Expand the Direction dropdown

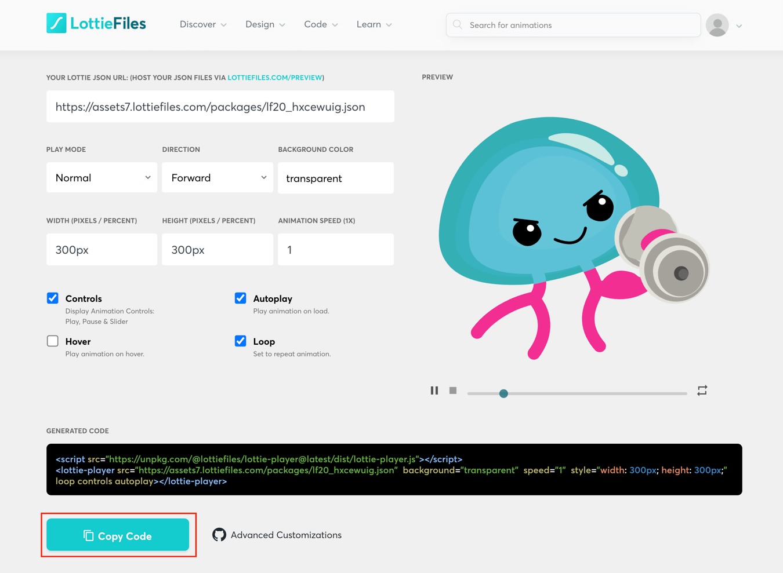[x=217, y=178]
